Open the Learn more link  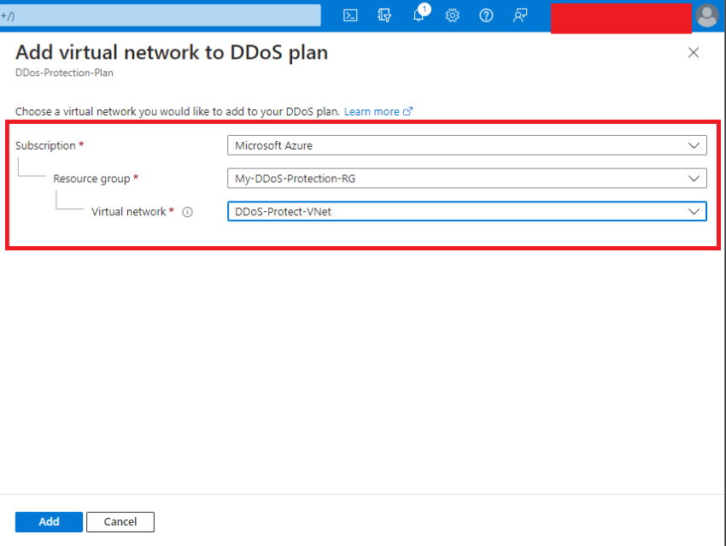coord(369,110)
